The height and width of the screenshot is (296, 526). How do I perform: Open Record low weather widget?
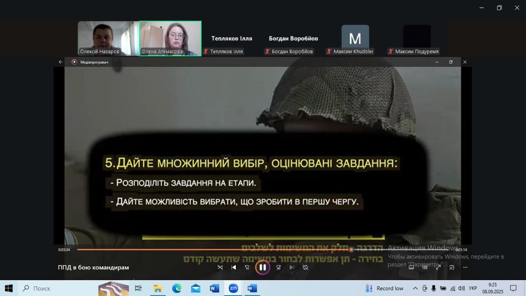(384, 288)
